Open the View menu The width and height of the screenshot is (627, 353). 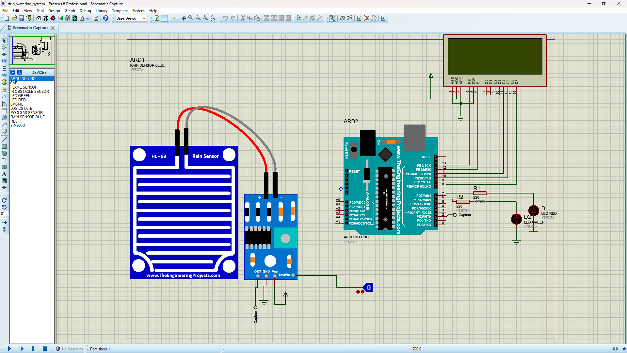pyautogui.click(x=28, y=11)
